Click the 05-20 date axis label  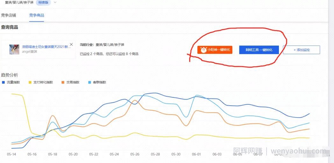pos(73,154)
